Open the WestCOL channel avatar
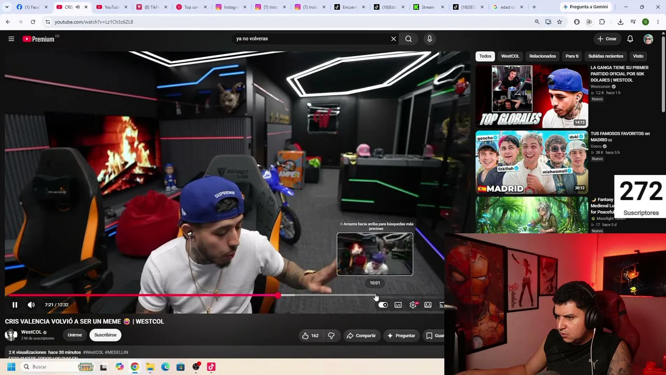 click(11, 335)
